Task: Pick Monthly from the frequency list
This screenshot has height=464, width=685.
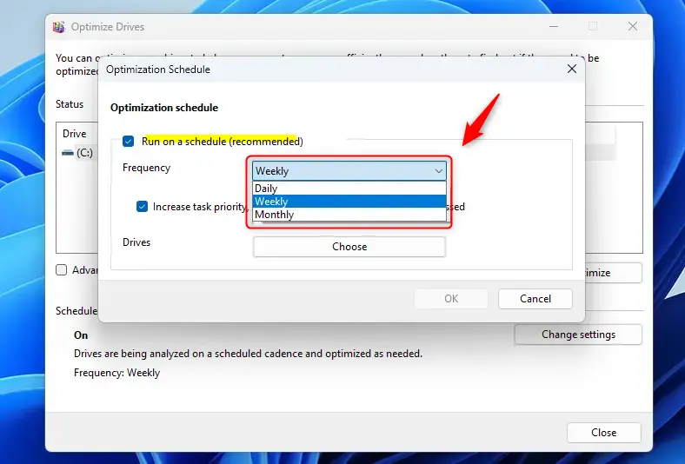Action: pyautogui.click(x=349, y=215)
